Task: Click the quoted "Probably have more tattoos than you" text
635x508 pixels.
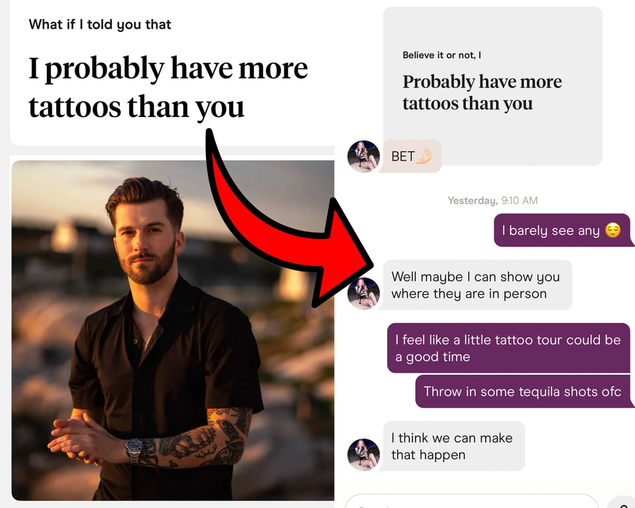Action: coord(482,92)
